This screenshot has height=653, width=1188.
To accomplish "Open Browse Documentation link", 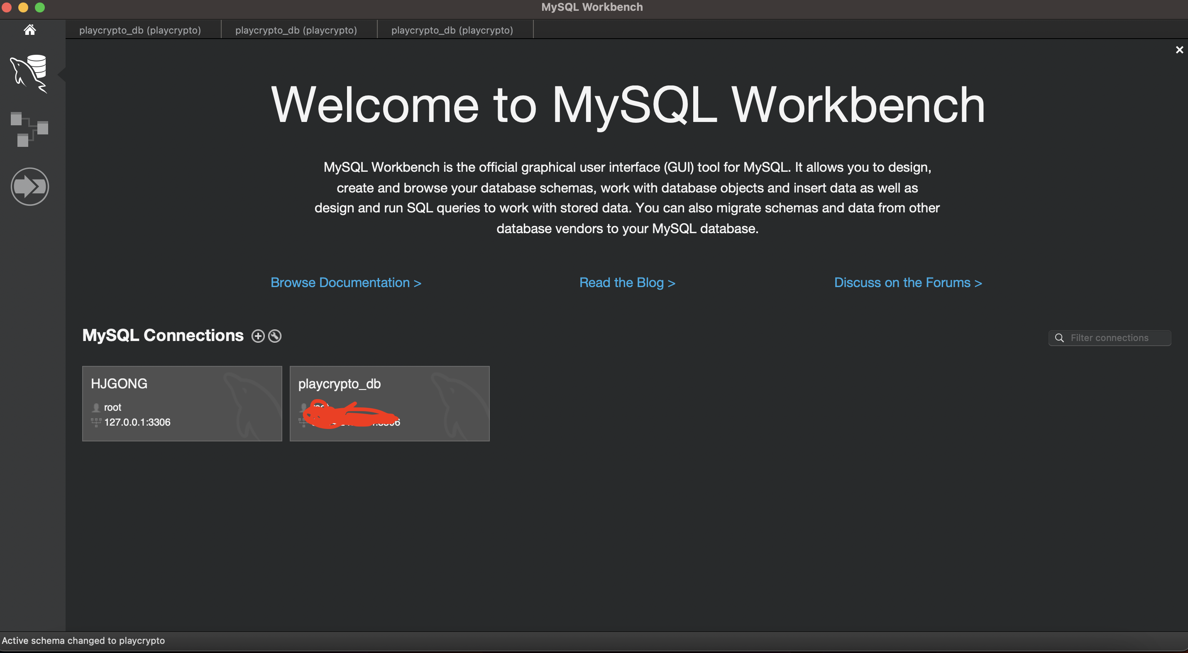I will [345, 283].
